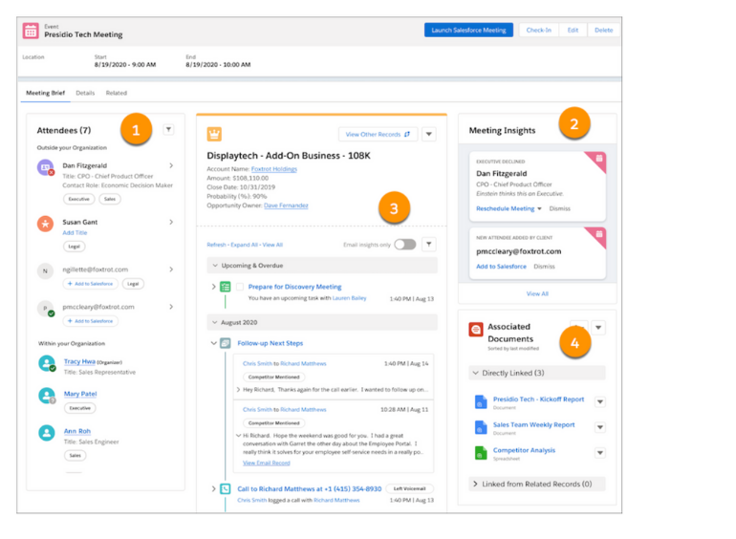Click the call icon for Call to Richard Matthews
This screenshot has width=736, height=539.
click(226, 488)
